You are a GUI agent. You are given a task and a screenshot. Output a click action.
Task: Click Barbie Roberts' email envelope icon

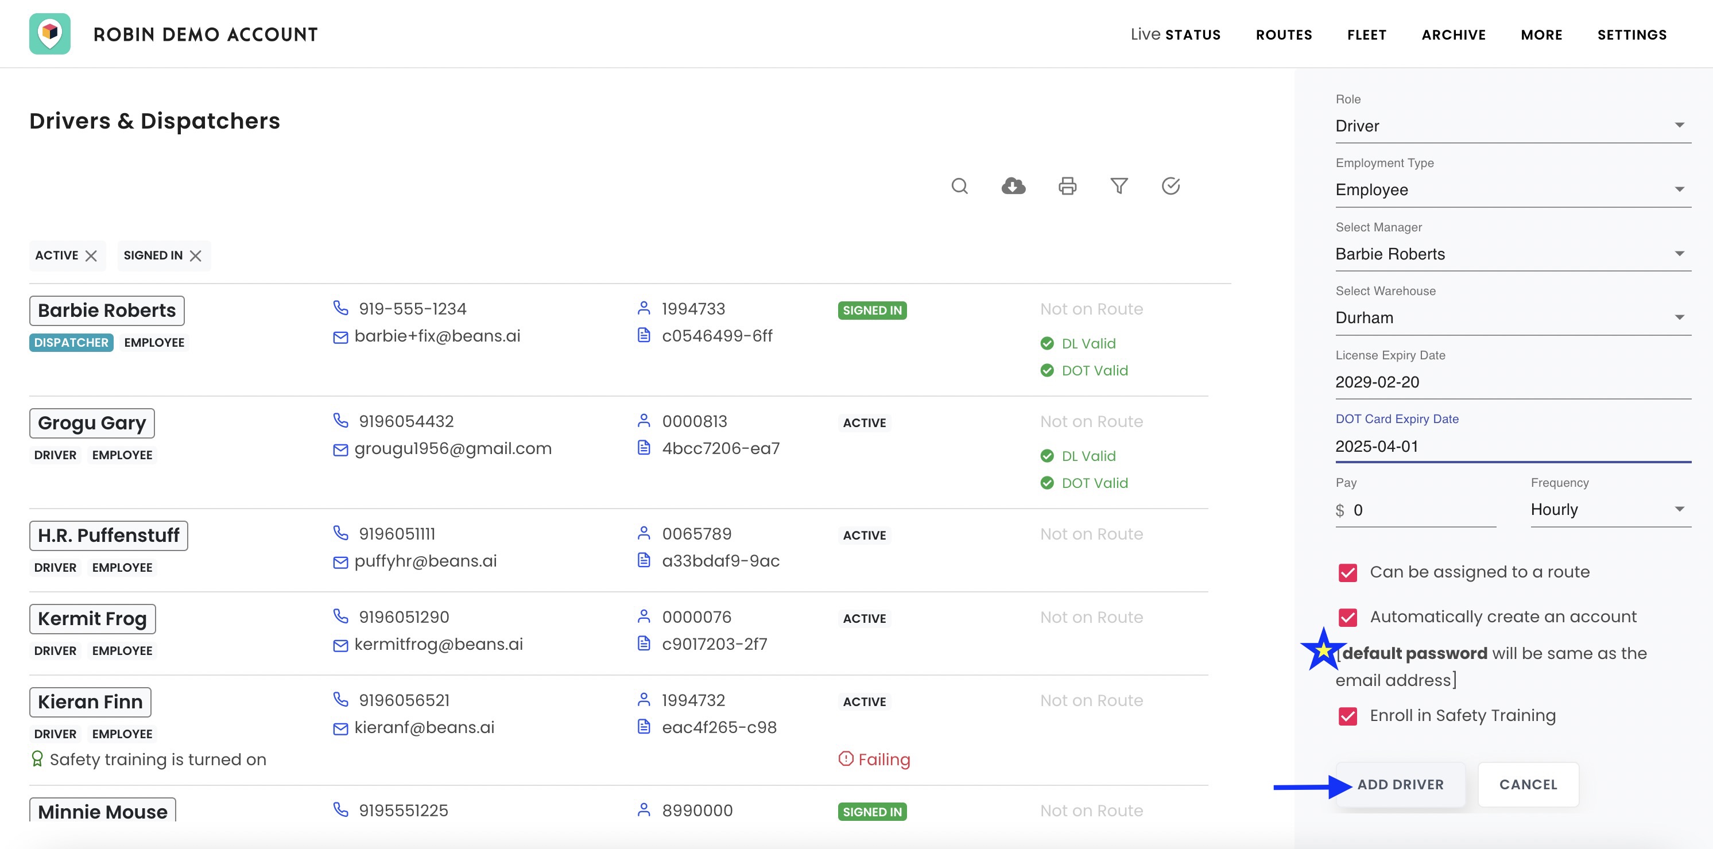tap(340, 337)
